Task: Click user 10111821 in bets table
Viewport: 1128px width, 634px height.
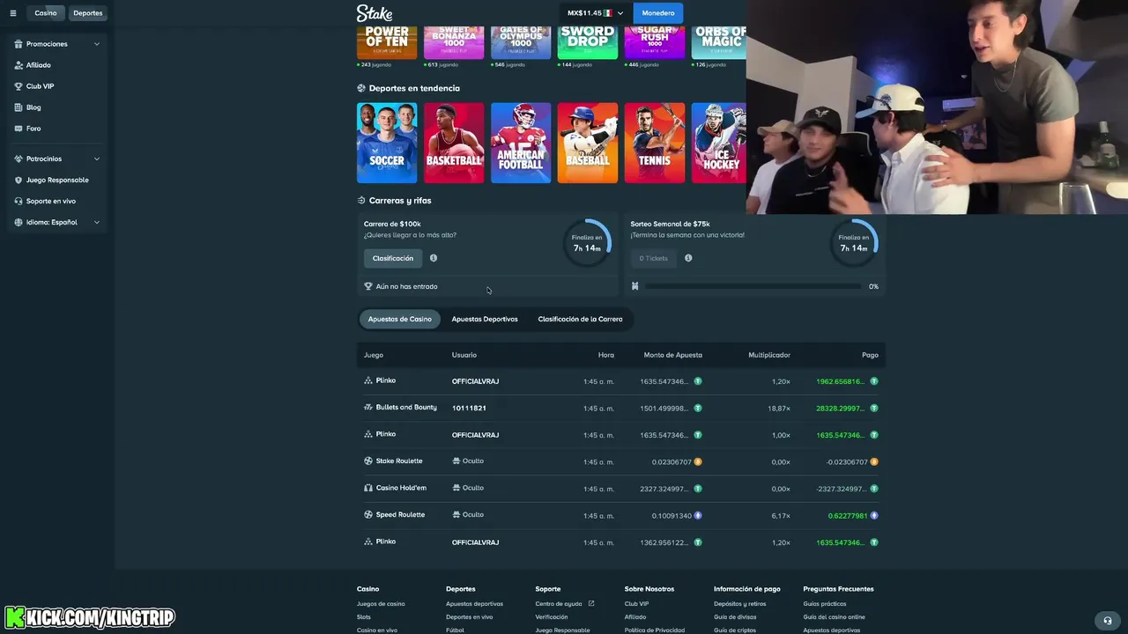Action: pos(469,409)
